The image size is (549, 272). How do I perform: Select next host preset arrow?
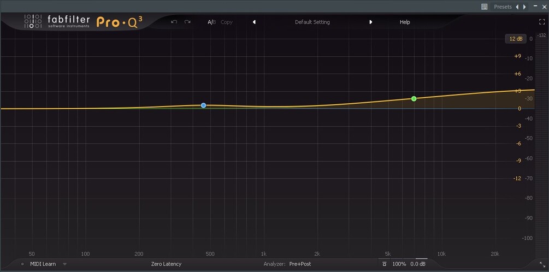tap(524, 7)
